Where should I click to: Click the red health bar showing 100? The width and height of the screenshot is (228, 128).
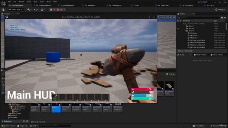pyautogui.click(x=142, y=89)
